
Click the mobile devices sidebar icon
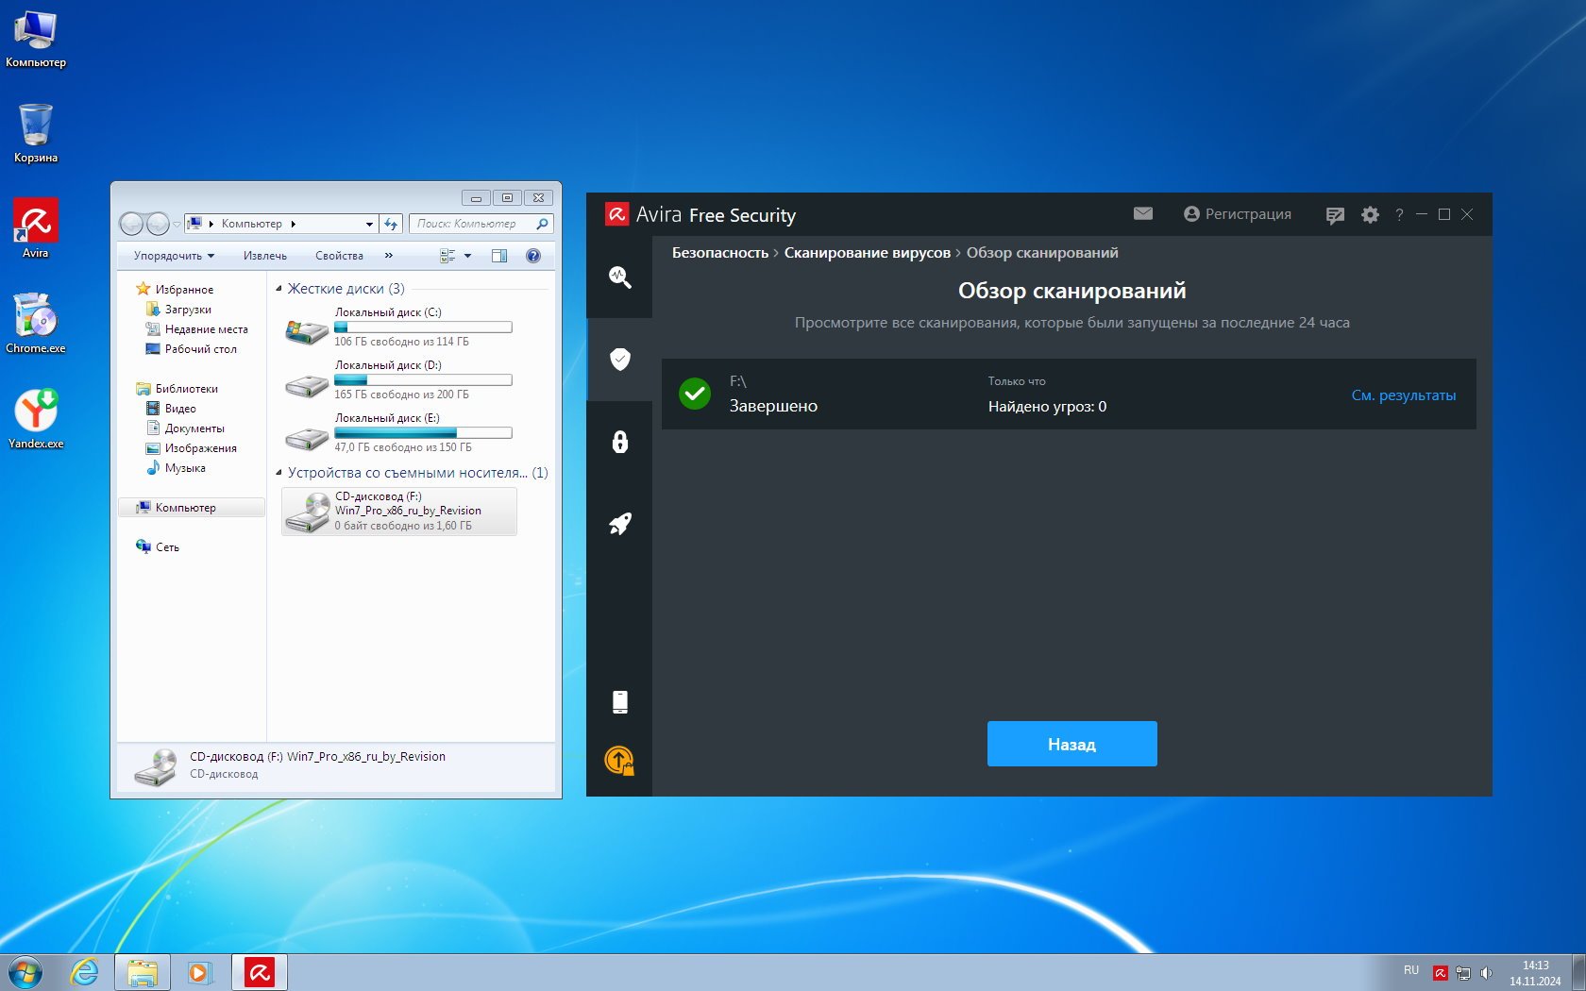point(619,701)
